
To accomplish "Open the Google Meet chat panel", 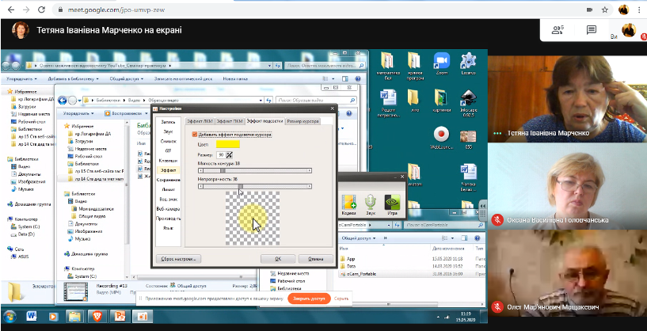I will 592,30.
